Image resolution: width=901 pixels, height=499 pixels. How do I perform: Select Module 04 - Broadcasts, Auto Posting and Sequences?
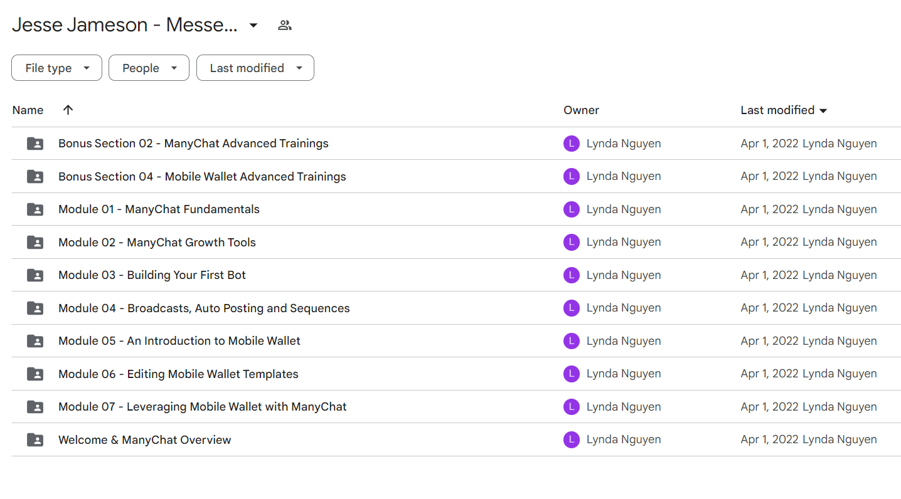point(204,308)
